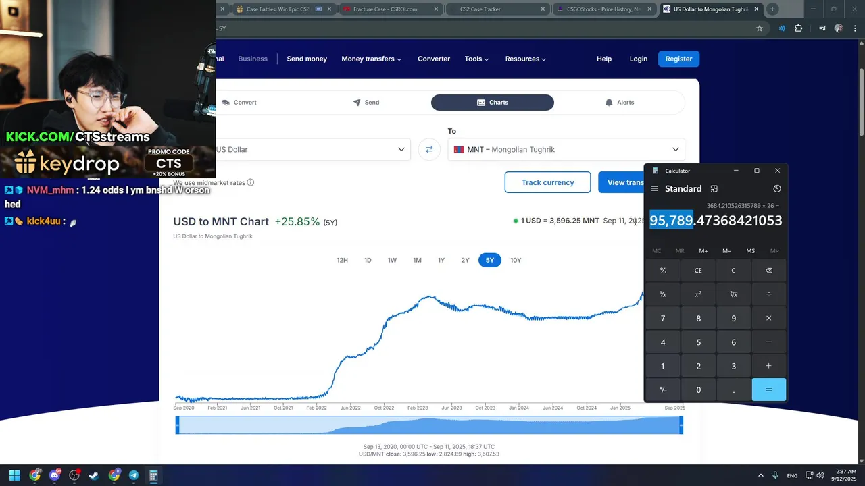Open Steam from the taskbar
Viewport: 865px width, 486px height.
point(94,475)
